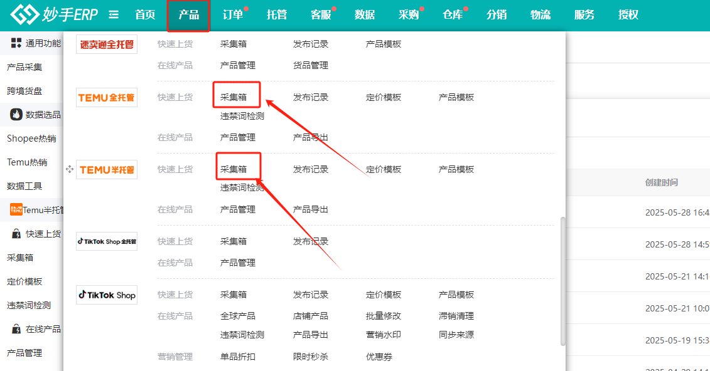Open 发布记录 under TEMU全托管
The width and height of the screenshot is (710, 371).
click(311, 97)
